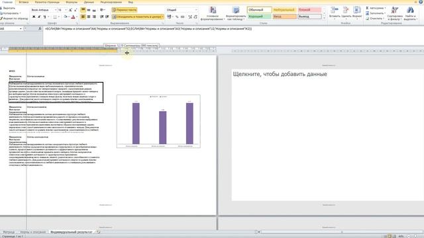424x238 pixels.
Task: Click the fill color bucket icon
Action: [65, 17]
